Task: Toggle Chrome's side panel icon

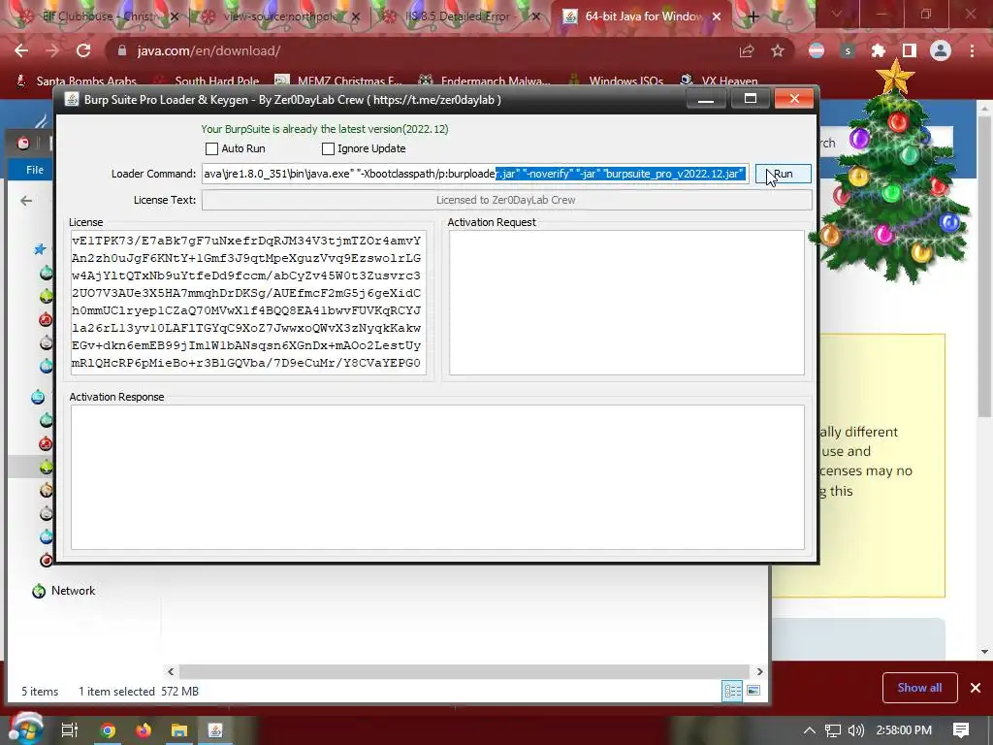Action: click(x=910, y=50)
